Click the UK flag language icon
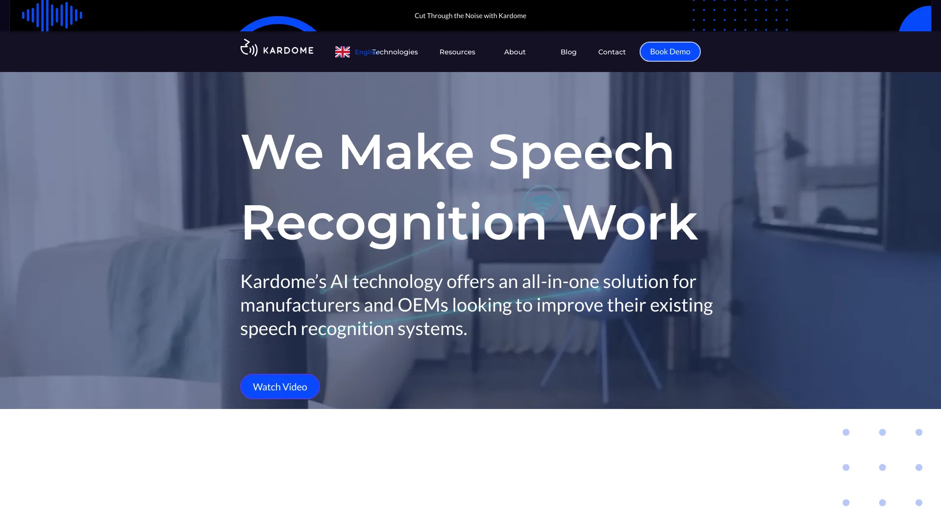This screenshot has height=529, width=941. click(x=343, y=51)
